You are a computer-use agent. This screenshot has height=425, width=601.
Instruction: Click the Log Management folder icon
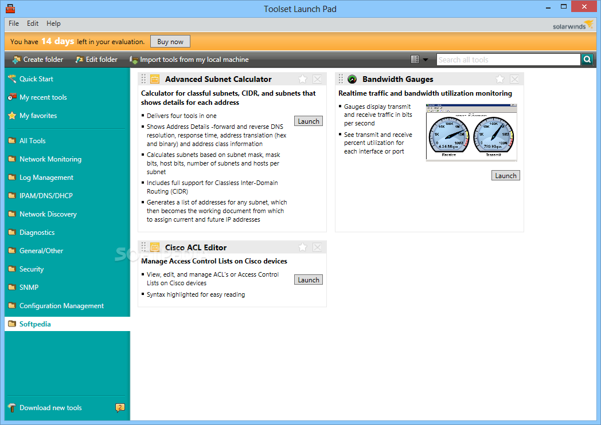click(x=12, y=178)
